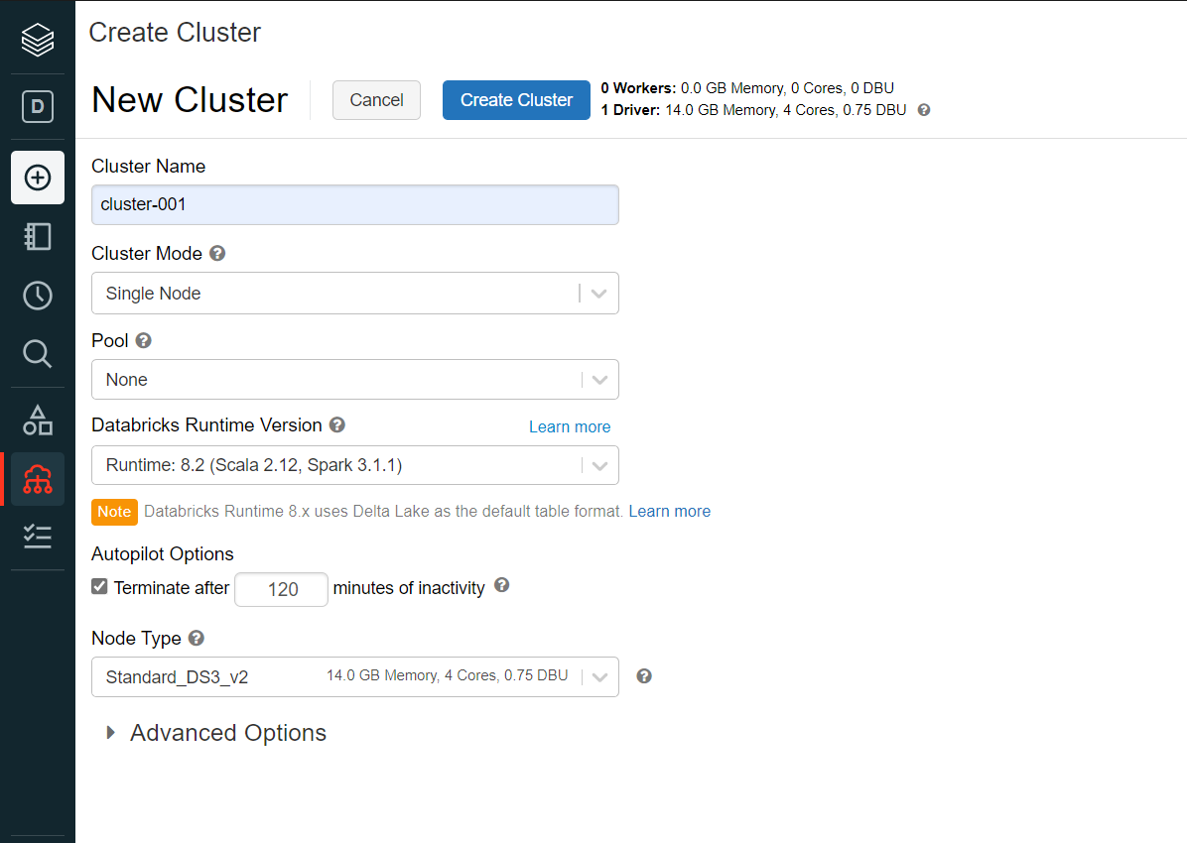The width and height of the screenshot is (1187, 843).
Task: Open the Data shapes icon in sidebar
Action: coord(37,421)
